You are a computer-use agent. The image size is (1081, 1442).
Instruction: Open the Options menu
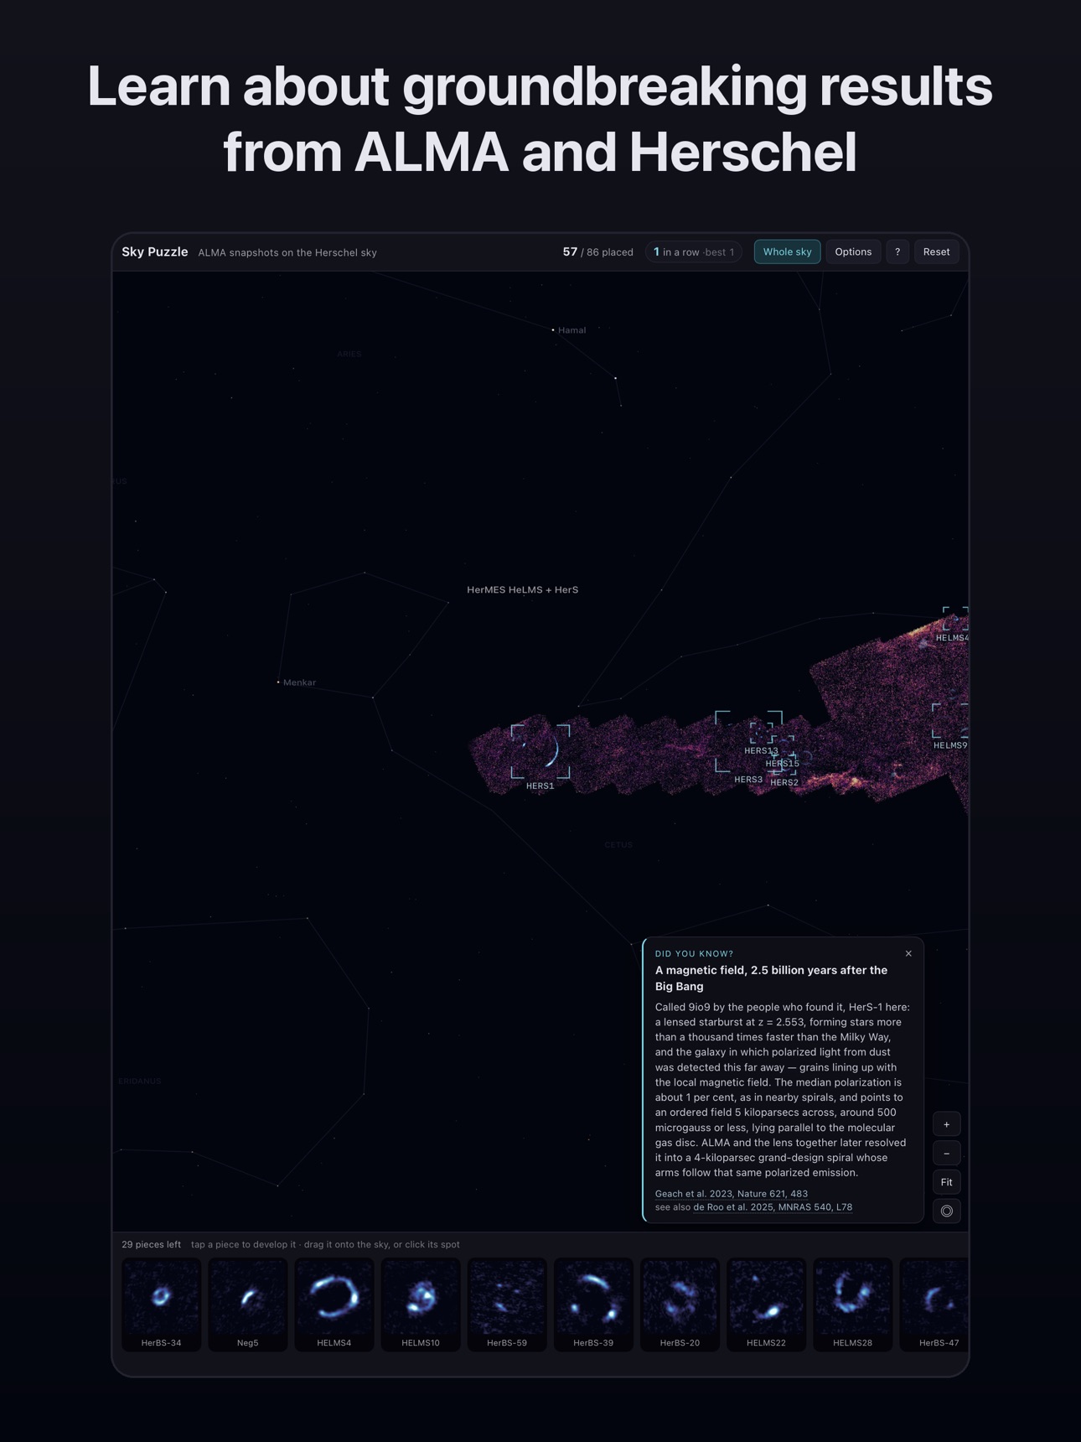853,252
